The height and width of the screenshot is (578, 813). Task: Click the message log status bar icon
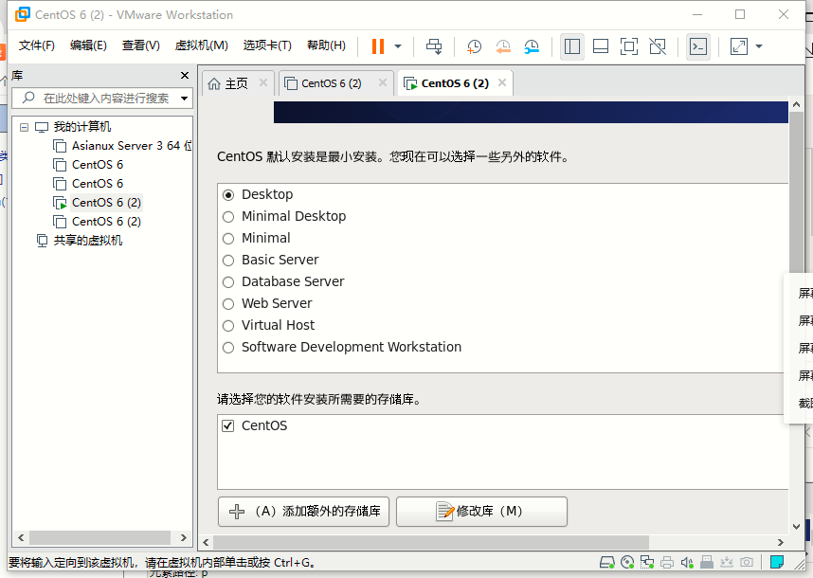point(777,562)
